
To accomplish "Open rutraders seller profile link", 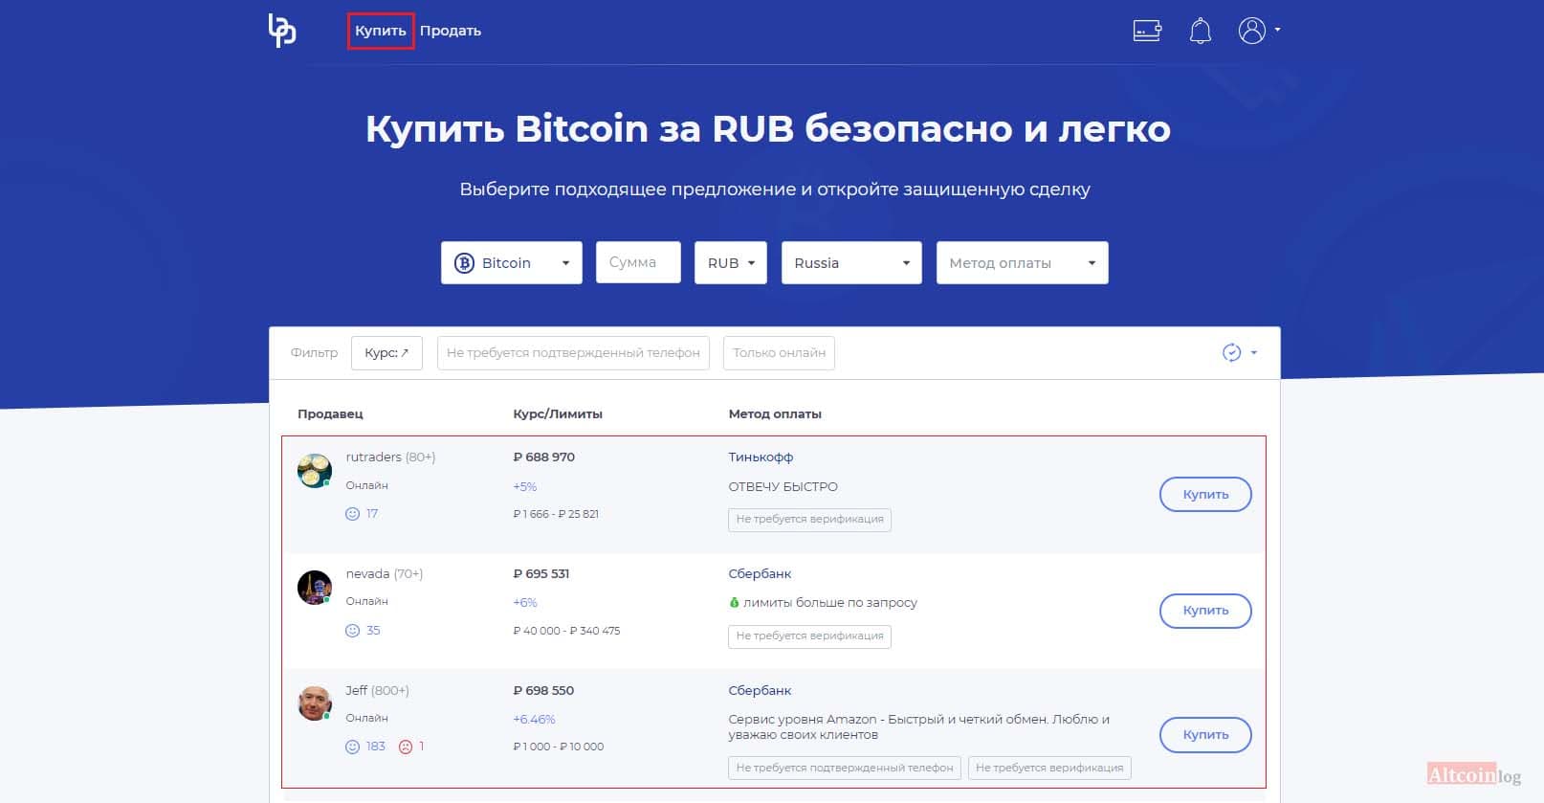I will (x=373, y=457).
